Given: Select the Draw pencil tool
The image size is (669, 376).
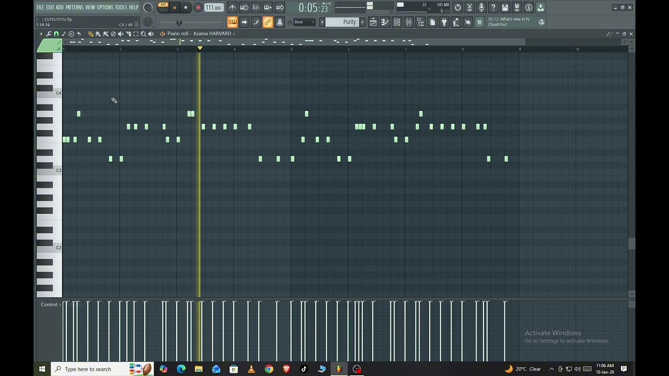Looking at the screenshot, I should pyautogui.click(x=90, y=33).
